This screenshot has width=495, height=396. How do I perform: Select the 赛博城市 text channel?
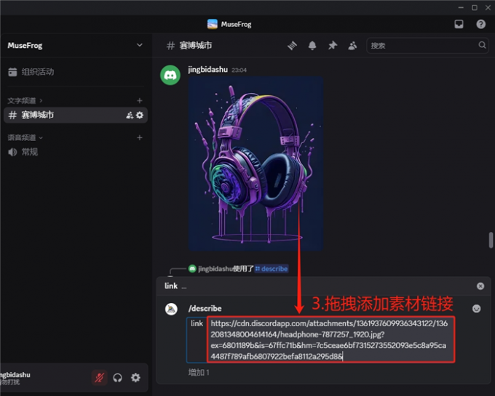click(76, 115)
